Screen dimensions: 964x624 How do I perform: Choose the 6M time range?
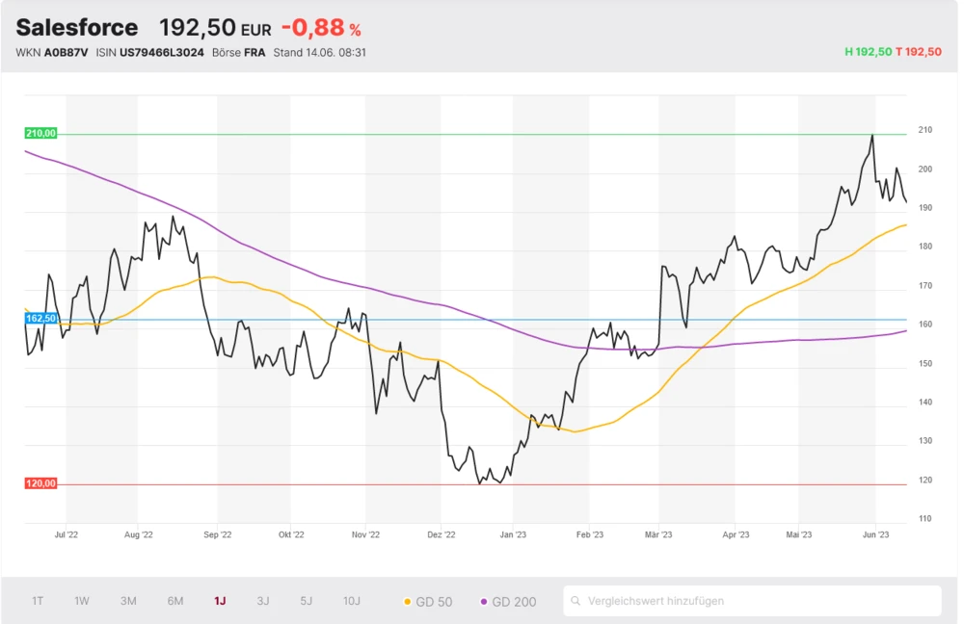pos(175,601)
